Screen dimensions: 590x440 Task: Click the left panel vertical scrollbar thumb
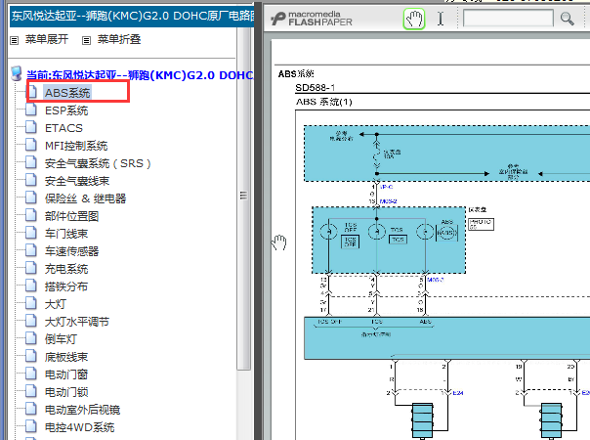[244, 196]
